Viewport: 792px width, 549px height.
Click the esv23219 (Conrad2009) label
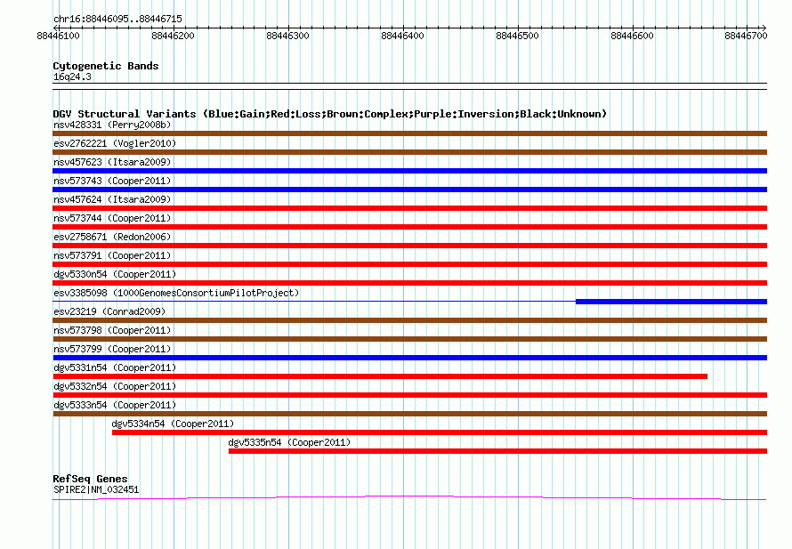coord(109,311)
